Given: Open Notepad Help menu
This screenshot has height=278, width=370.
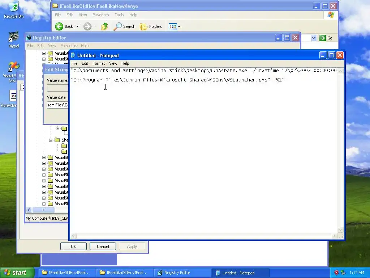Looking at the screenshot, I should (x=125, y=63).
